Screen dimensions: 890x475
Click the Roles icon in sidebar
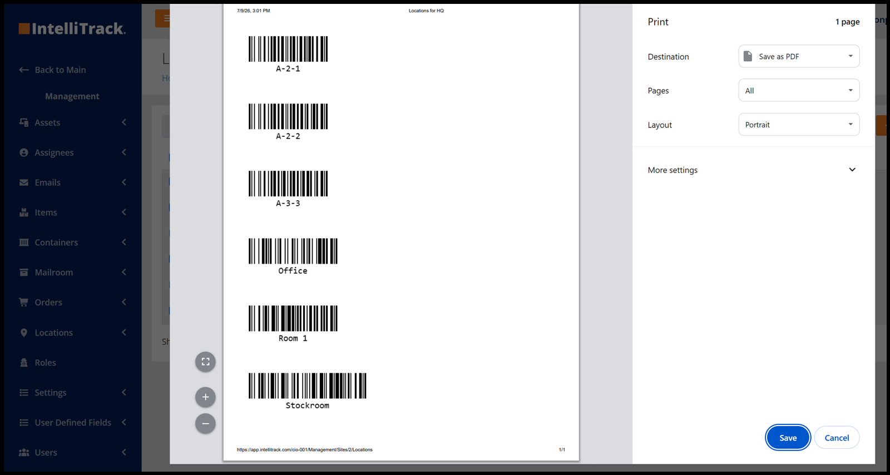24,363
